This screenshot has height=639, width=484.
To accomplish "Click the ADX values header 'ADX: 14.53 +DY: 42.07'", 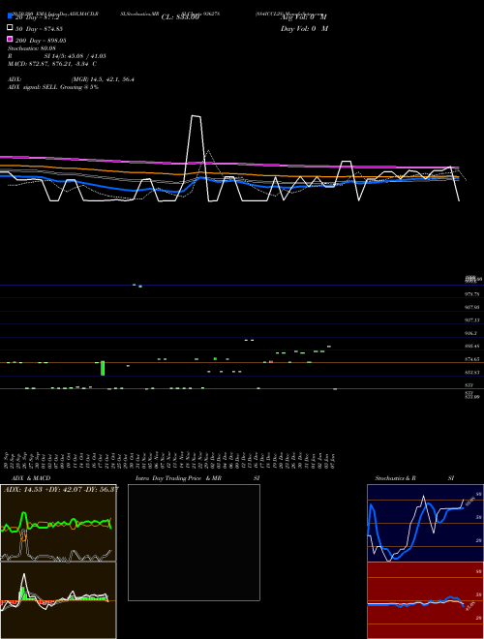I will [x=61, y=489].
